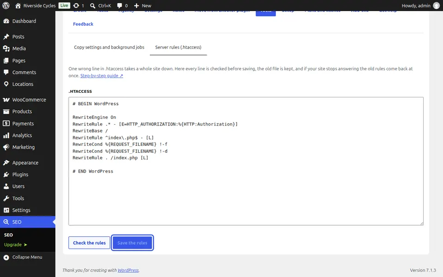The image size is (443, 277).
Task: Open the Ctrl+K search
Action: pos(101,6)
